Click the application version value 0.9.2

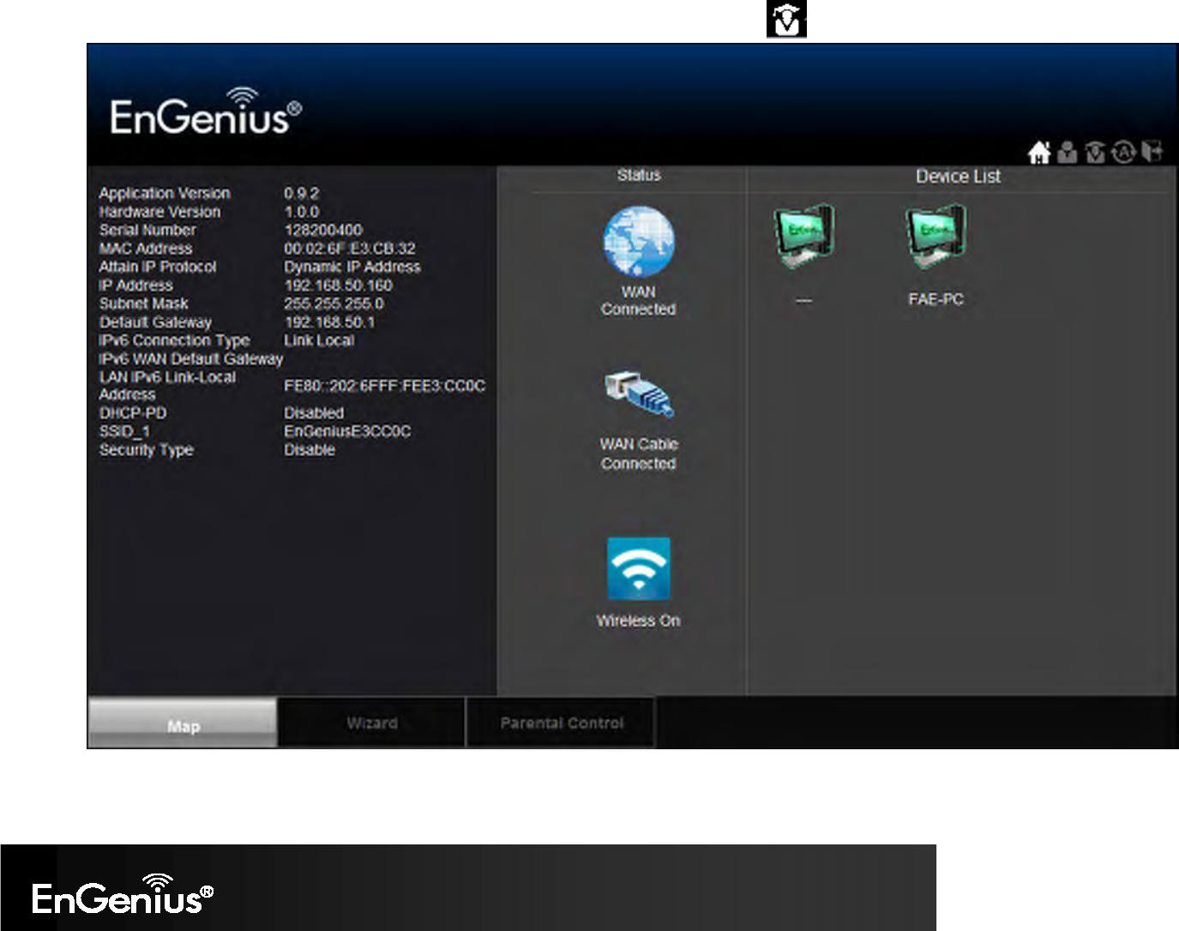(x=302, y=194)
